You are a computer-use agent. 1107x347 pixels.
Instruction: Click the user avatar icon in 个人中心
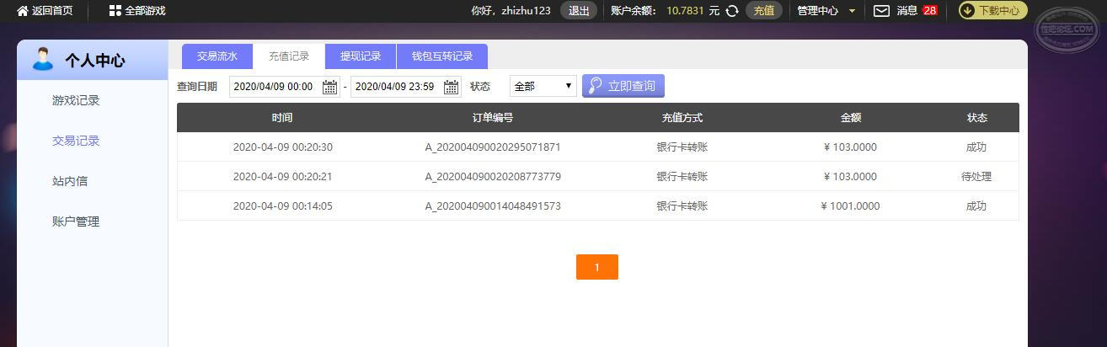tap(42, 60)
